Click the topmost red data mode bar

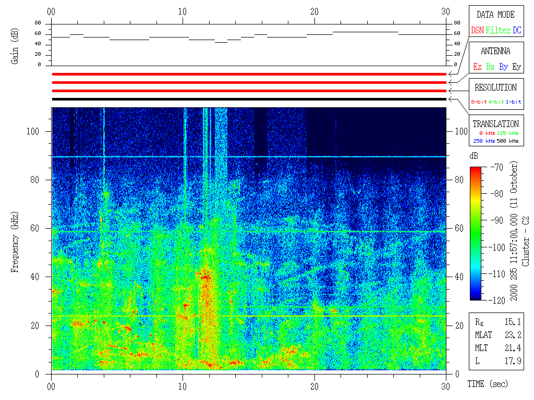click(x=249, y=74)
